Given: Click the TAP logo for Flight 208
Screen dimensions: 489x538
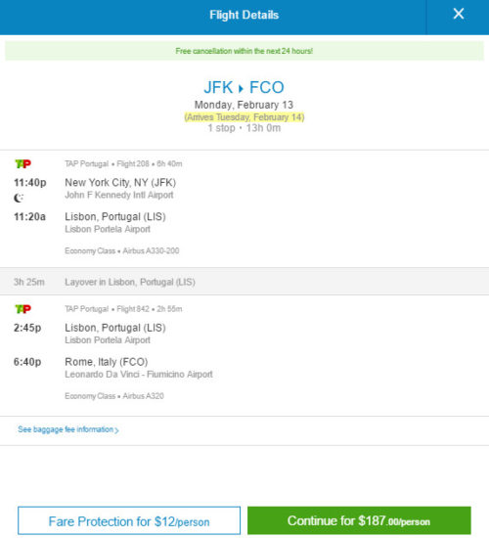Looking at the screenshot, I should click(x=23, y=164).
